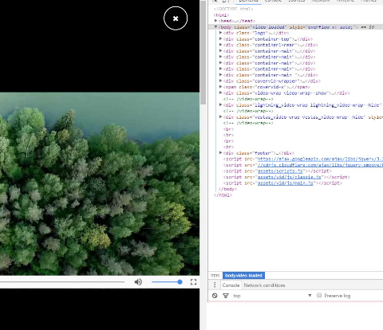383x330 pixels.
Task: Switch to the Network conditions drawer tab
Action: [264, 285]
